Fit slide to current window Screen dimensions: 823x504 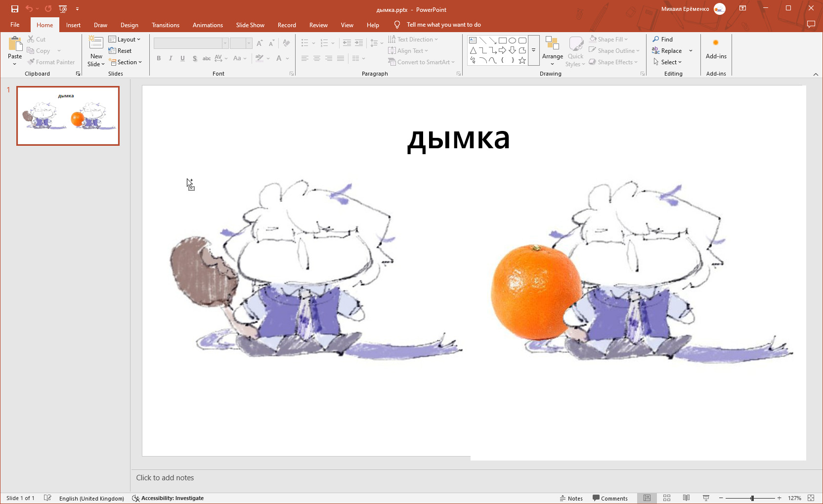point(811,498)
